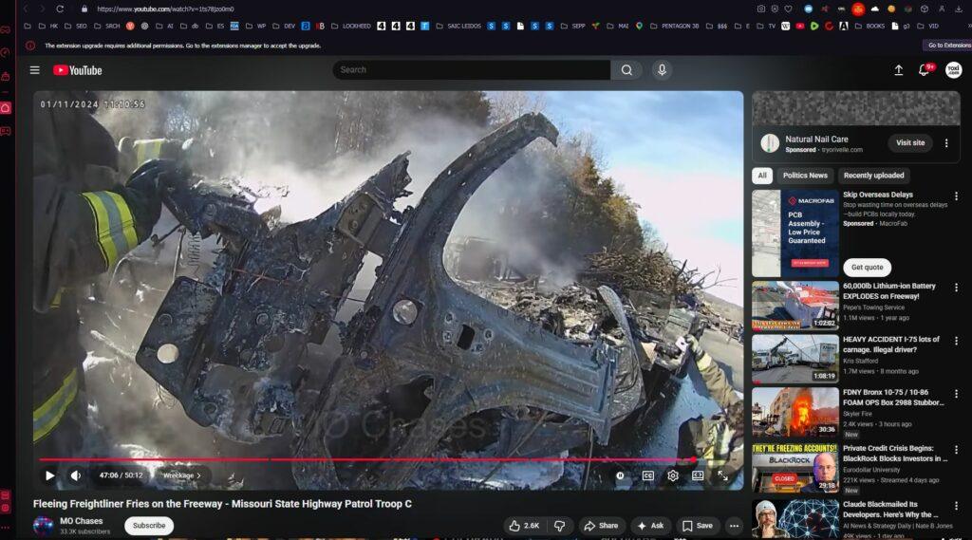The height and width of the screenshot is (540, 972).
Task: Expand the Wreckage chapter list
Action: (181, 475)
